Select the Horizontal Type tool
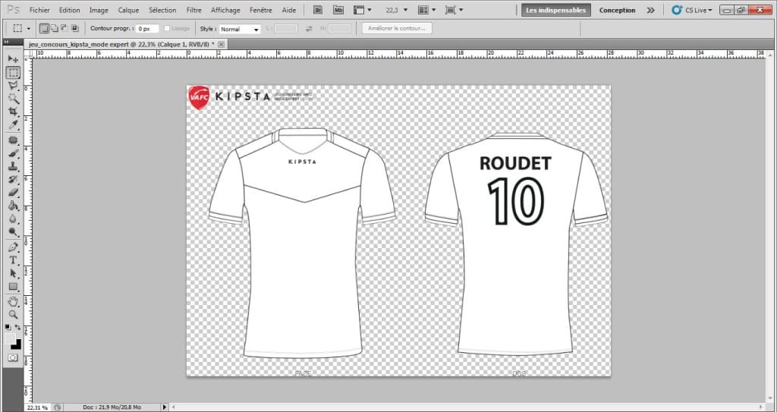 [13, 260]
